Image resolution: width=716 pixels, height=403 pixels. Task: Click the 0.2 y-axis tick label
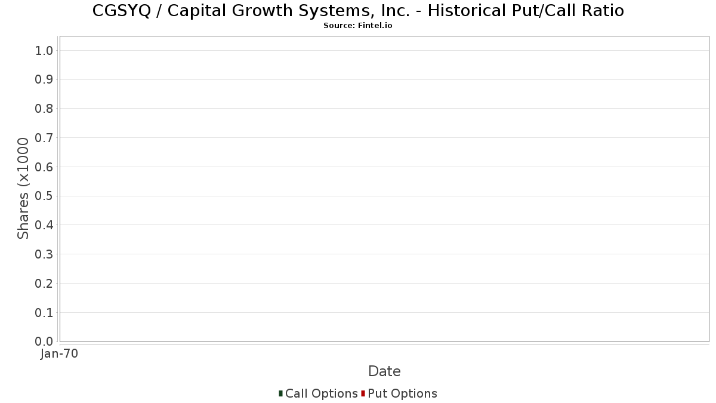pyautogui.click(x=44, y=284)
